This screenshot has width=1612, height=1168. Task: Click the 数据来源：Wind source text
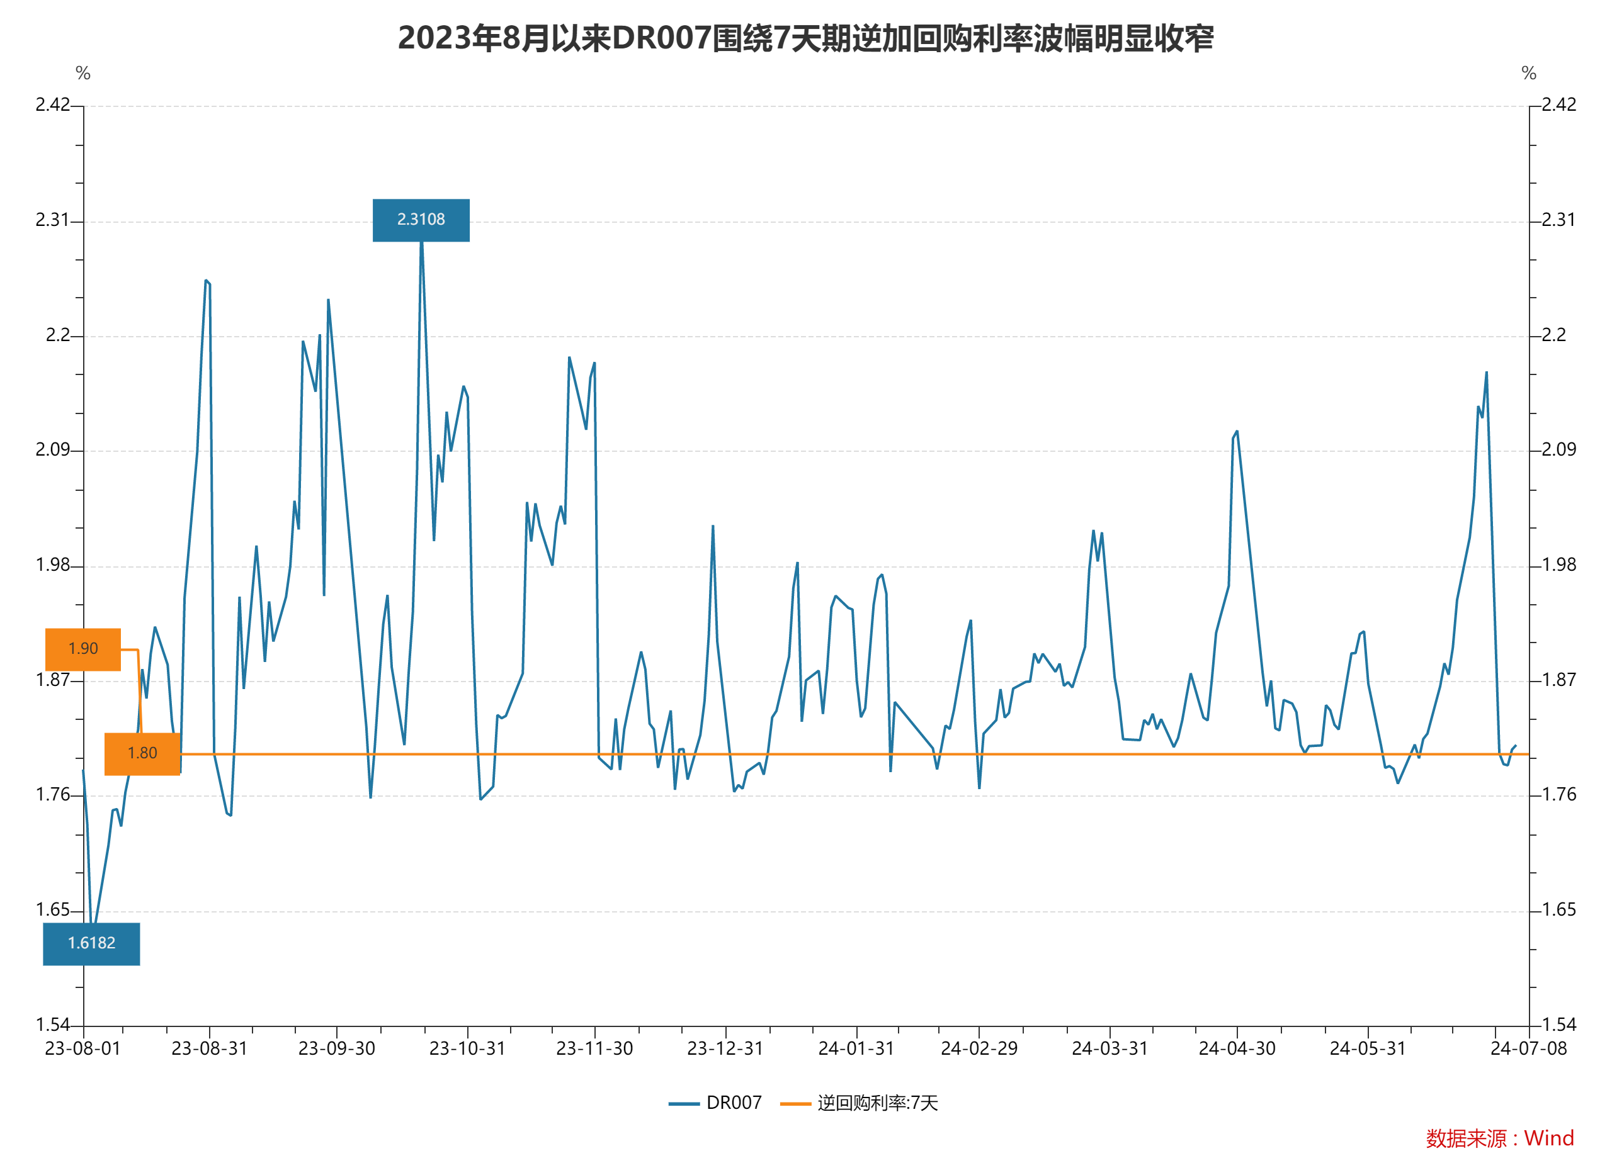point(1500,1138)
